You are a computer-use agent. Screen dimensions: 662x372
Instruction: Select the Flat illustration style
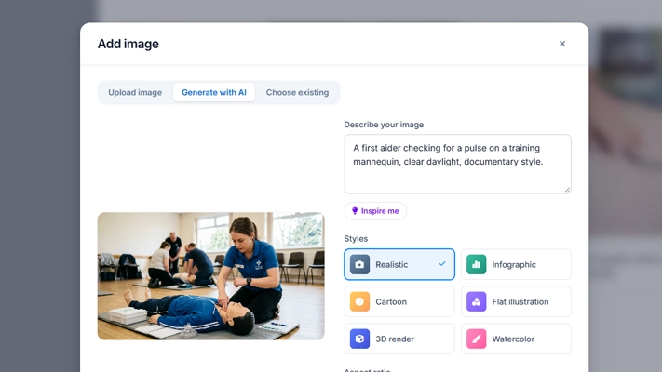516,301
